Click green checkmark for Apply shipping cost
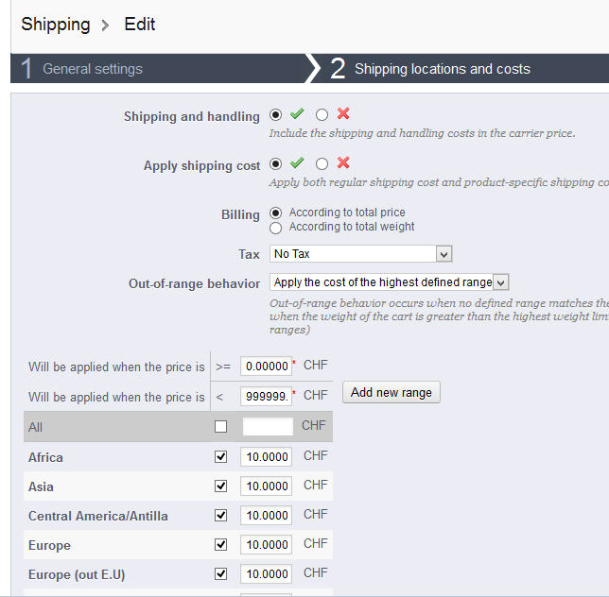Screen dimensions: 609x597 (297, 162)
